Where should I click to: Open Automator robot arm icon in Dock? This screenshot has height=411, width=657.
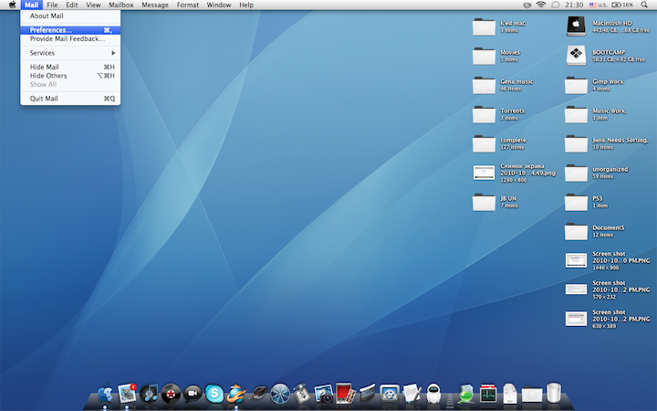pos(302,394)
